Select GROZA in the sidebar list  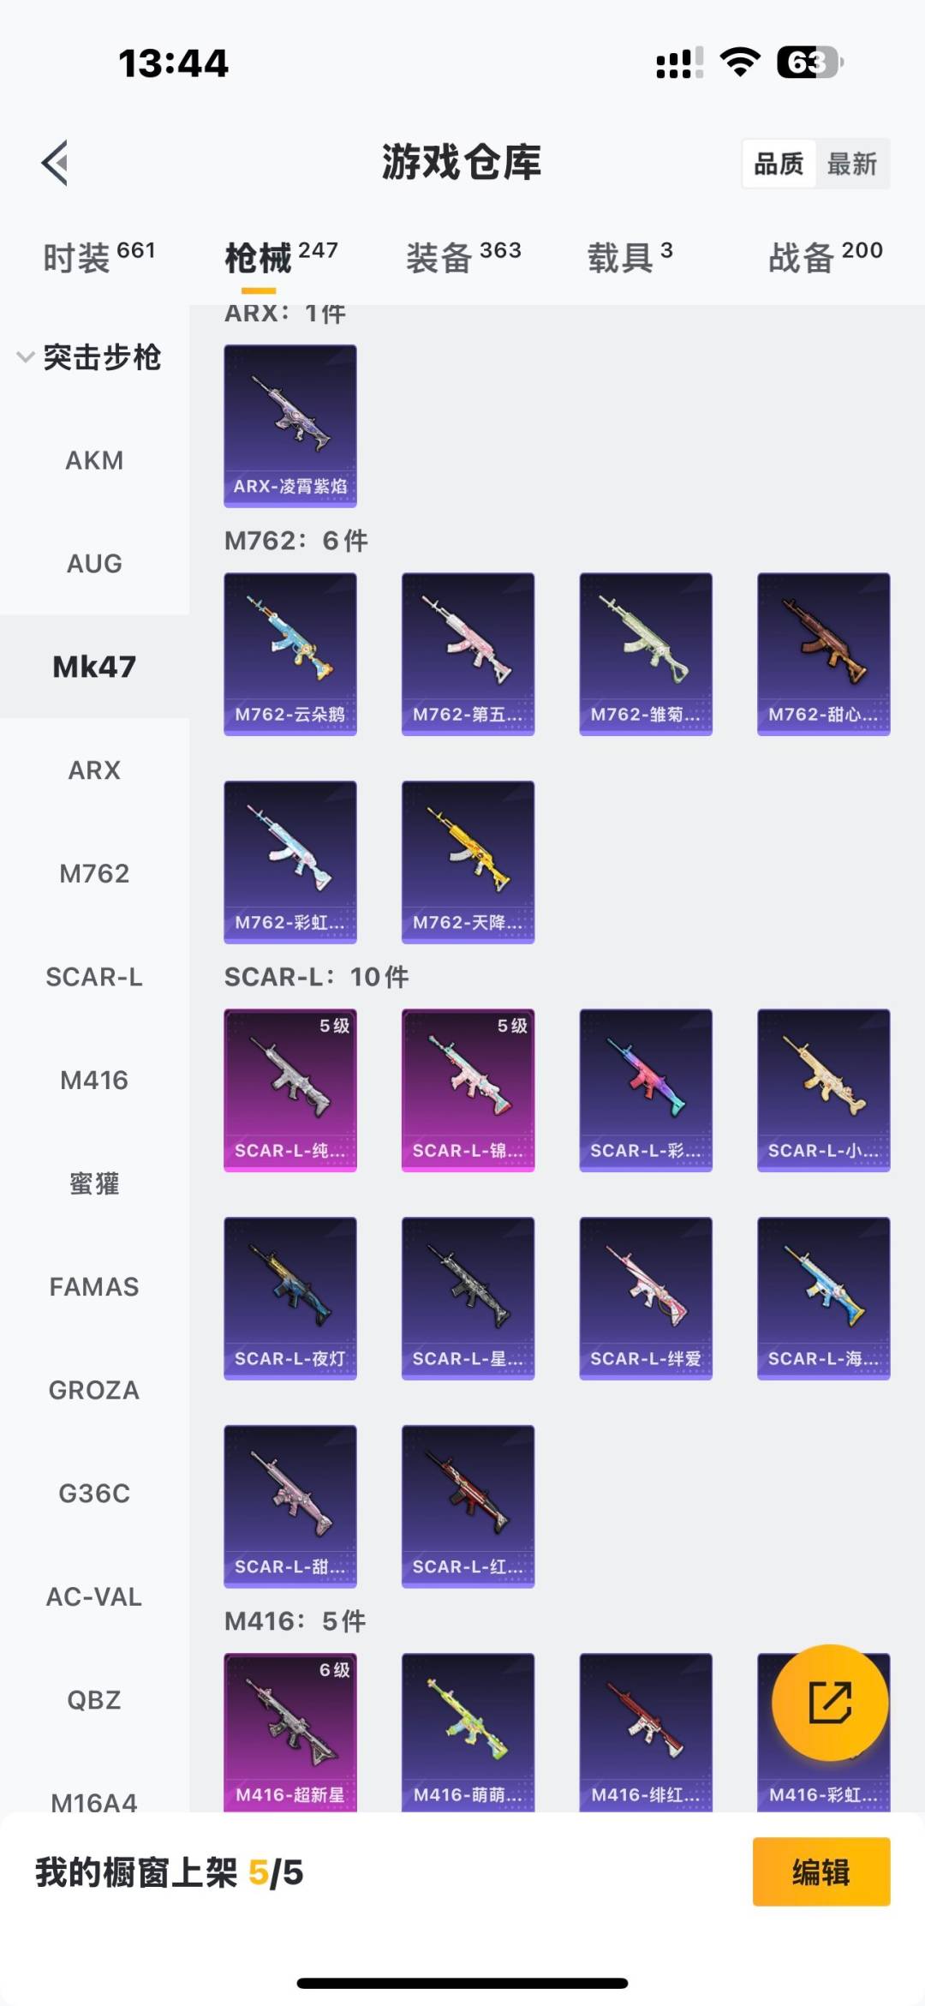[94, 1390]
